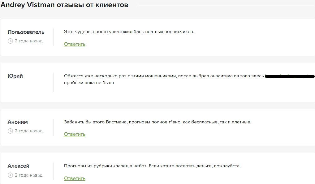
Task: Click '2 года назад' under Пользователь
Action: (x=28, y=41)
